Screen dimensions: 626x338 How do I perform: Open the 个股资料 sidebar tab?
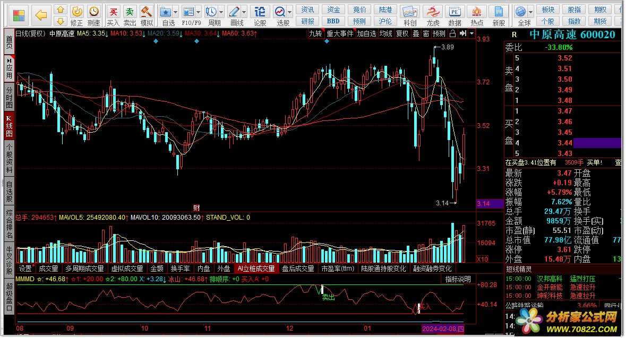(9, 159)
